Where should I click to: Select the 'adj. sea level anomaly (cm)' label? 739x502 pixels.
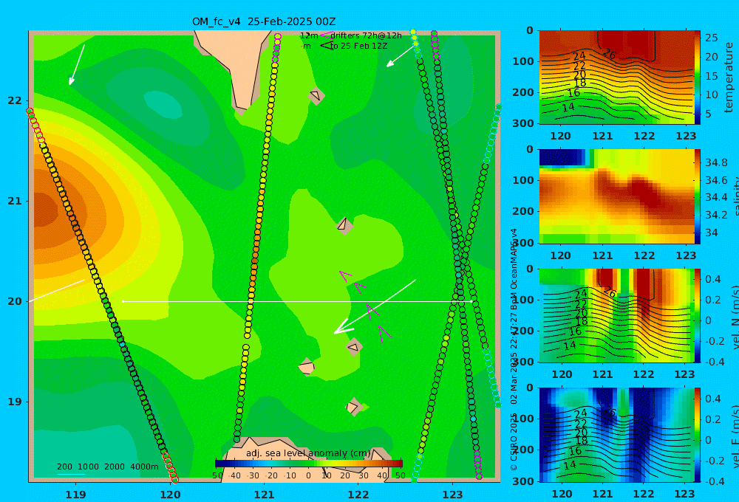308,453
